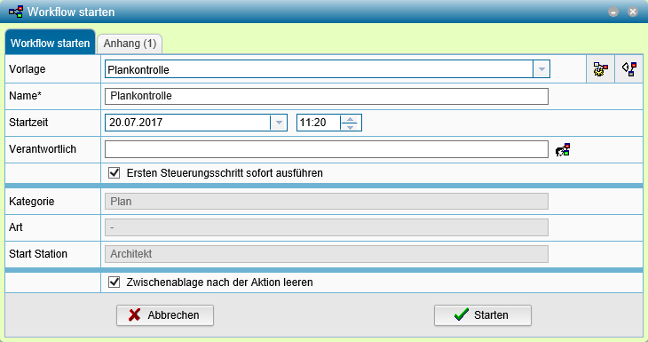Click the assign responsible person icon
This screenshot has height=342, width=648.
coord(563,150)
